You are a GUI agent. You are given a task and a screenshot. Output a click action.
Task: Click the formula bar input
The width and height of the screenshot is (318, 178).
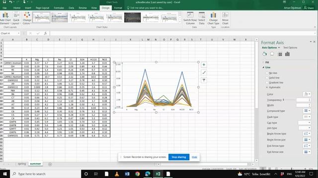coord(182,33)
